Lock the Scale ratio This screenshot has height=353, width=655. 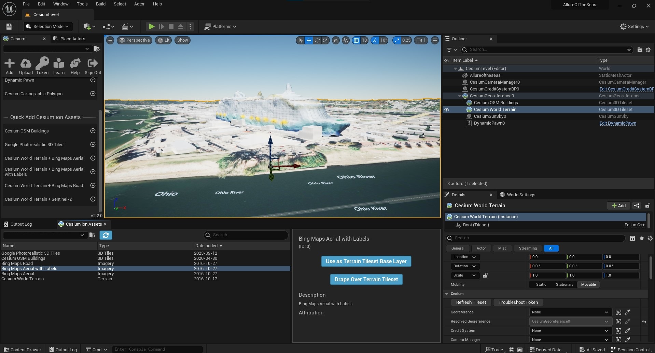(x=485, y=276)
